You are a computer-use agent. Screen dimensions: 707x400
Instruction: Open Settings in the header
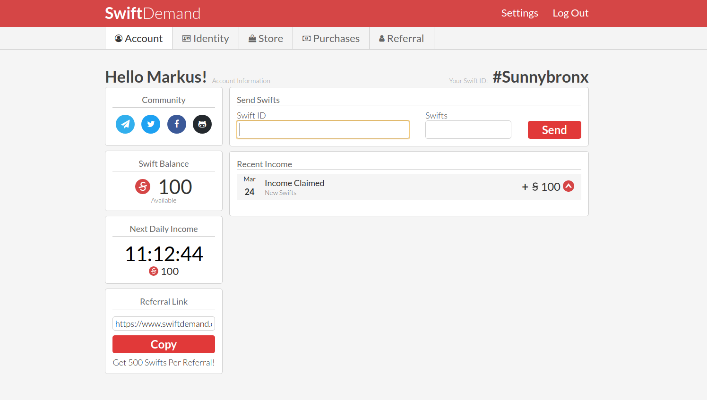[x=519, y=13]
